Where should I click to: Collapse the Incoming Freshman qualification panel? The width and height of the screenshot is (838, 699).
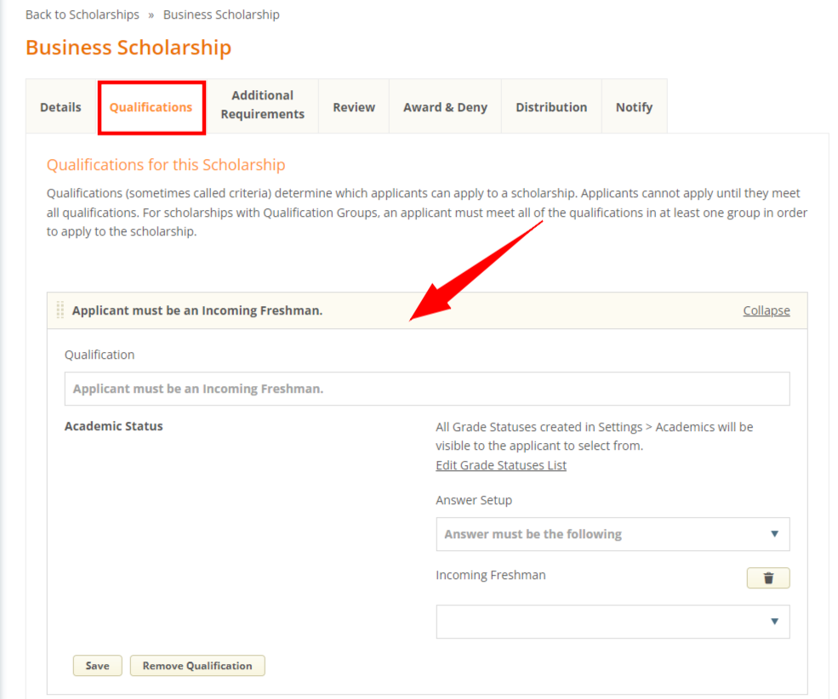pyautogui.click(x=765, y=310)
